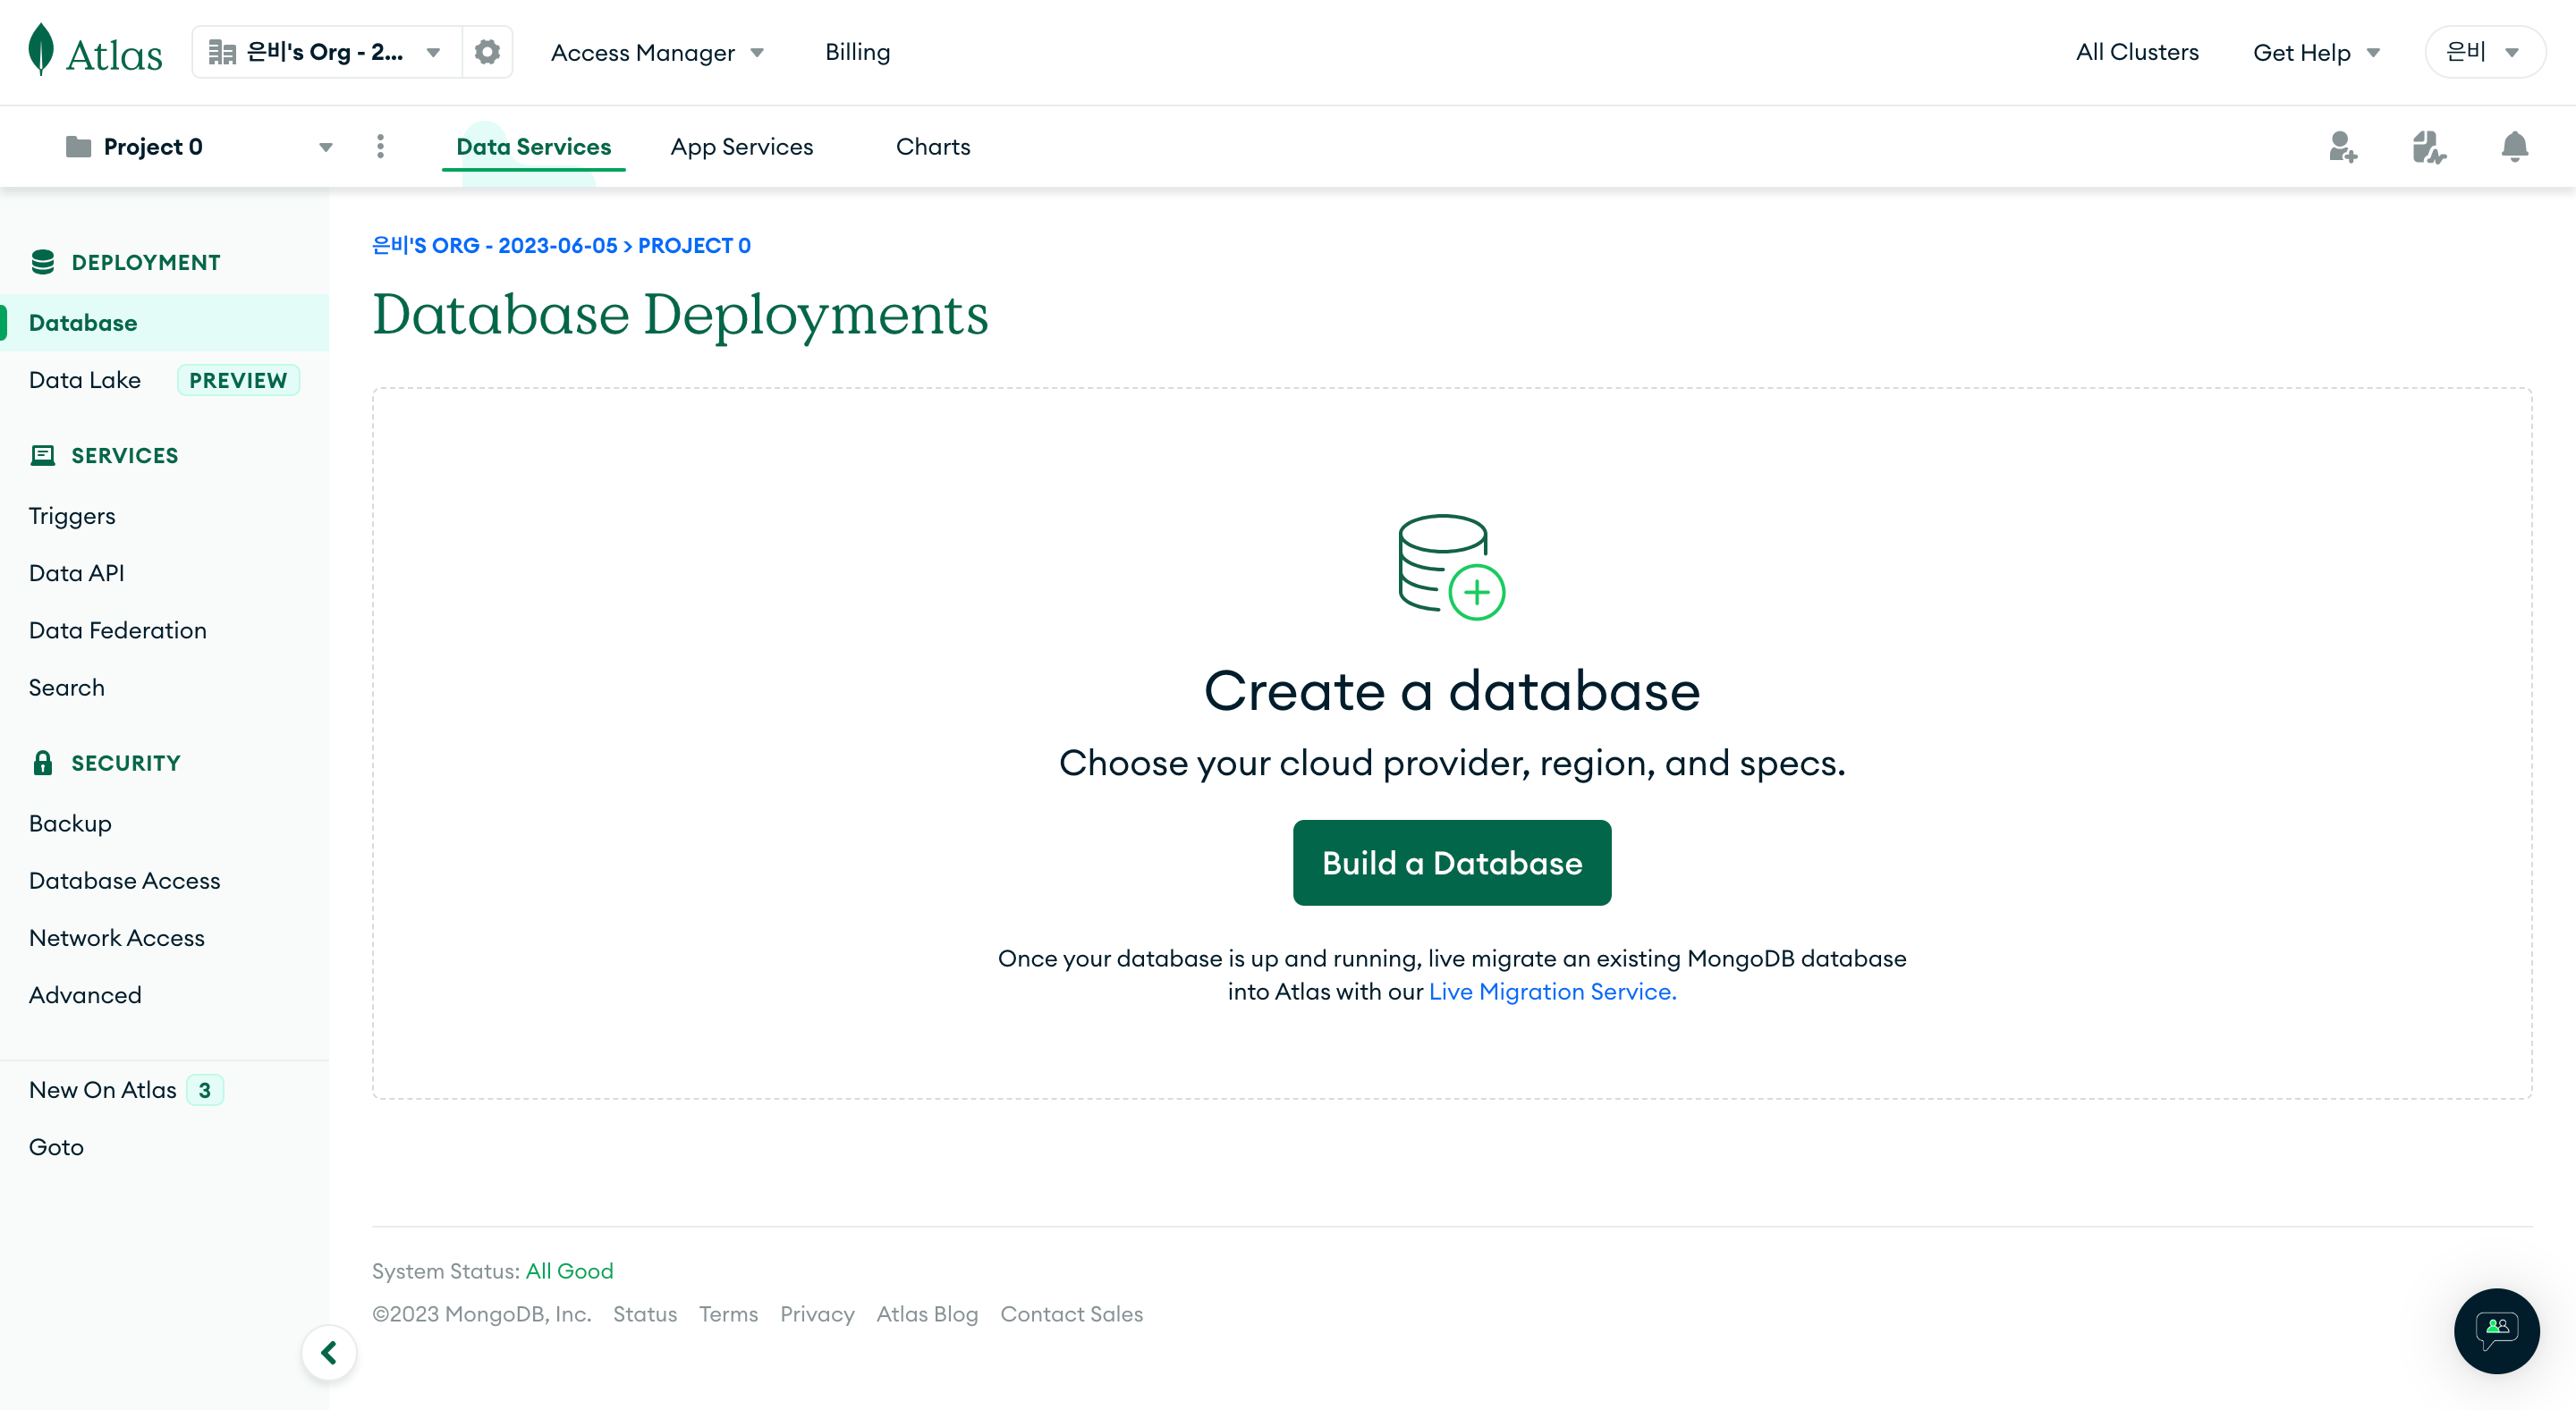
Task: Collapse the sidebar with chevron button
Action: 329,1352
